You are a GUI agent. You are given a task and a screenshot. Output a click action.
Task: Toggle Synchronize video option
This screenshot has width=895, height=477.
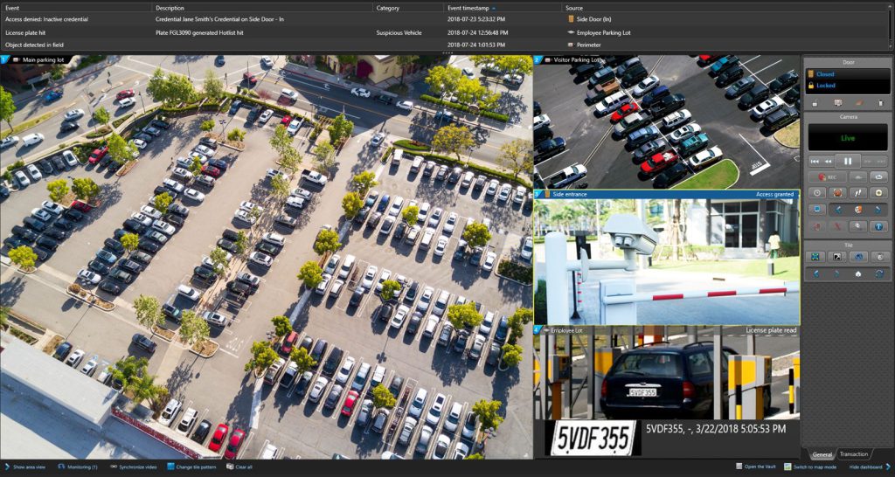pos(133,467)
